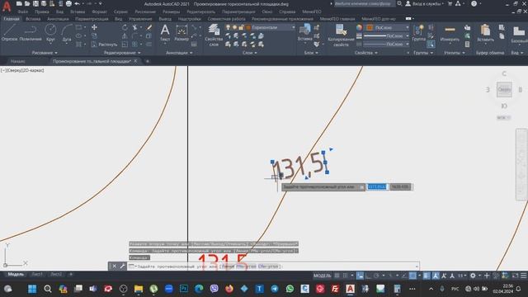Click the search magnifier icon in title bar
Viewport: 528px width, 297px height.
coord(399,3)
